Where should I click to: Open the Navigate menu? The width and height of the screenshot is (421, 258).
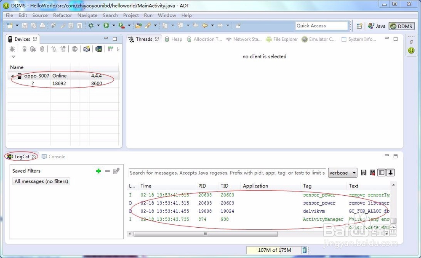click(87, 15)
